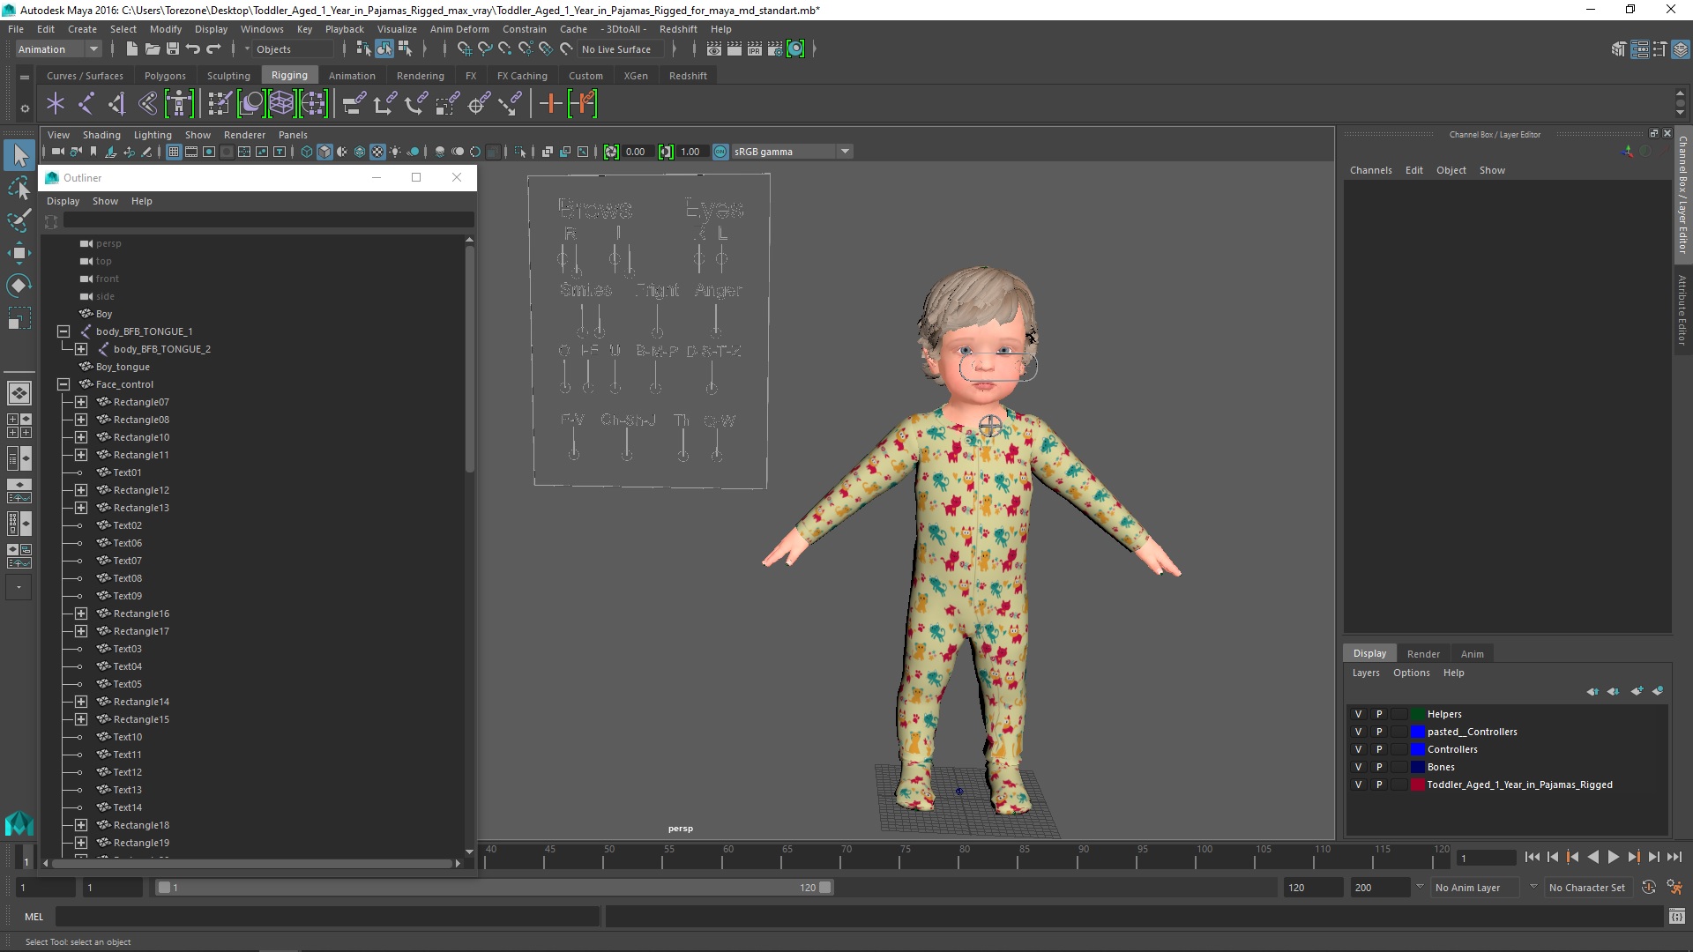Choose the IK Handle tool on shelf
Image resolution: width=1693 pixels, height=952 pixels.
coord(117,104)
